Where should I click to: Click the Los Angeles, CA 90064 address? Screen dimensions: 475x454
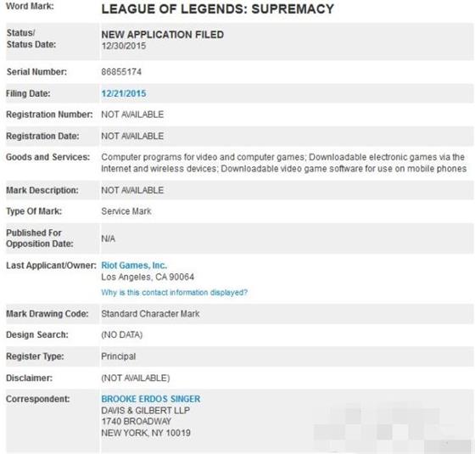coord(148,277)
